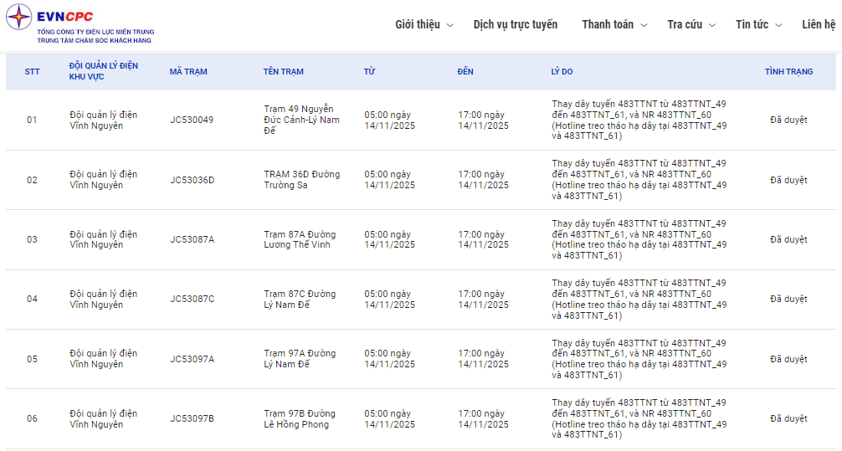
Task: Click the Tình trạng column header
Action: [x=788, y=72]
